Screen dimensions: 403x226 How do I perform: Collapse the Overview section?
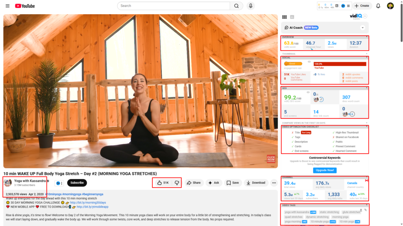tap(367, 36)
